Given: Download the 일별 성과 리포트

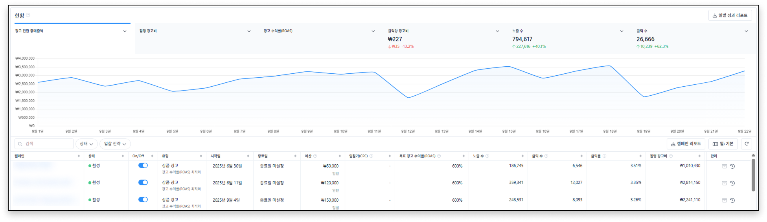Looking at the screenshot, I should coord(730,15).
